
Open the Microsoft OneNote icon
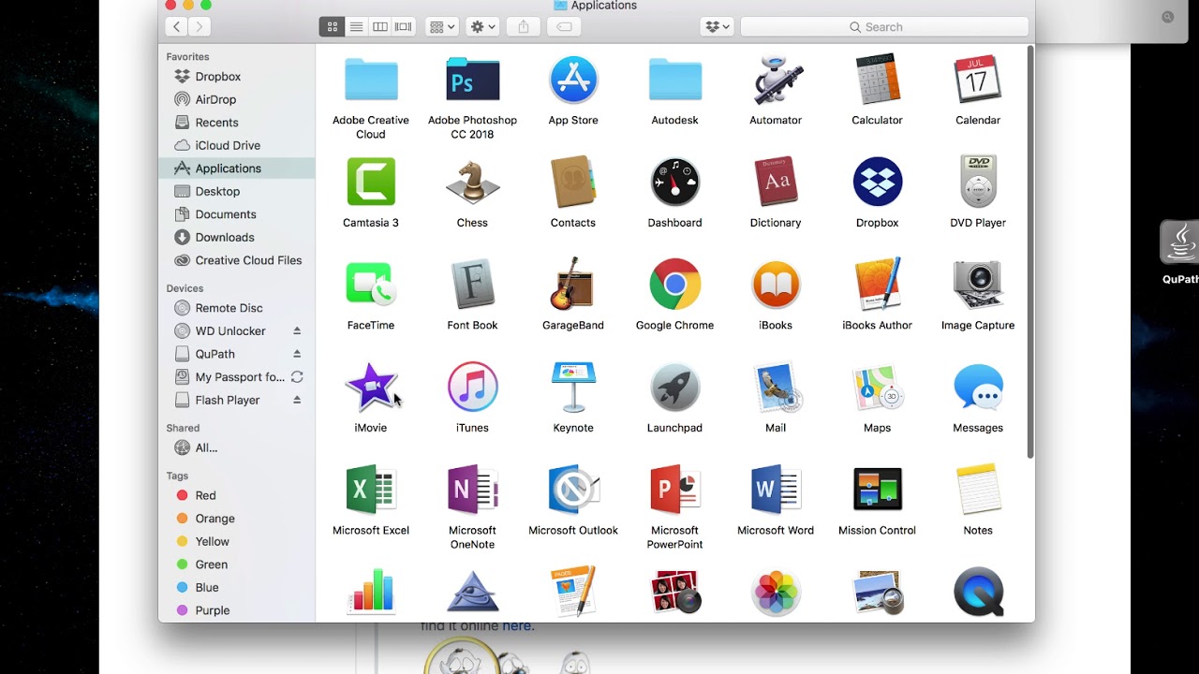coord(472,490)
